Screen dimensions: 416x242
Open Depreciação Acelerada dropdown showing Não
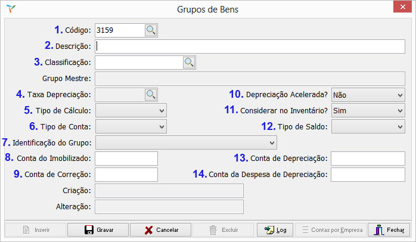[x=368, y=95]
